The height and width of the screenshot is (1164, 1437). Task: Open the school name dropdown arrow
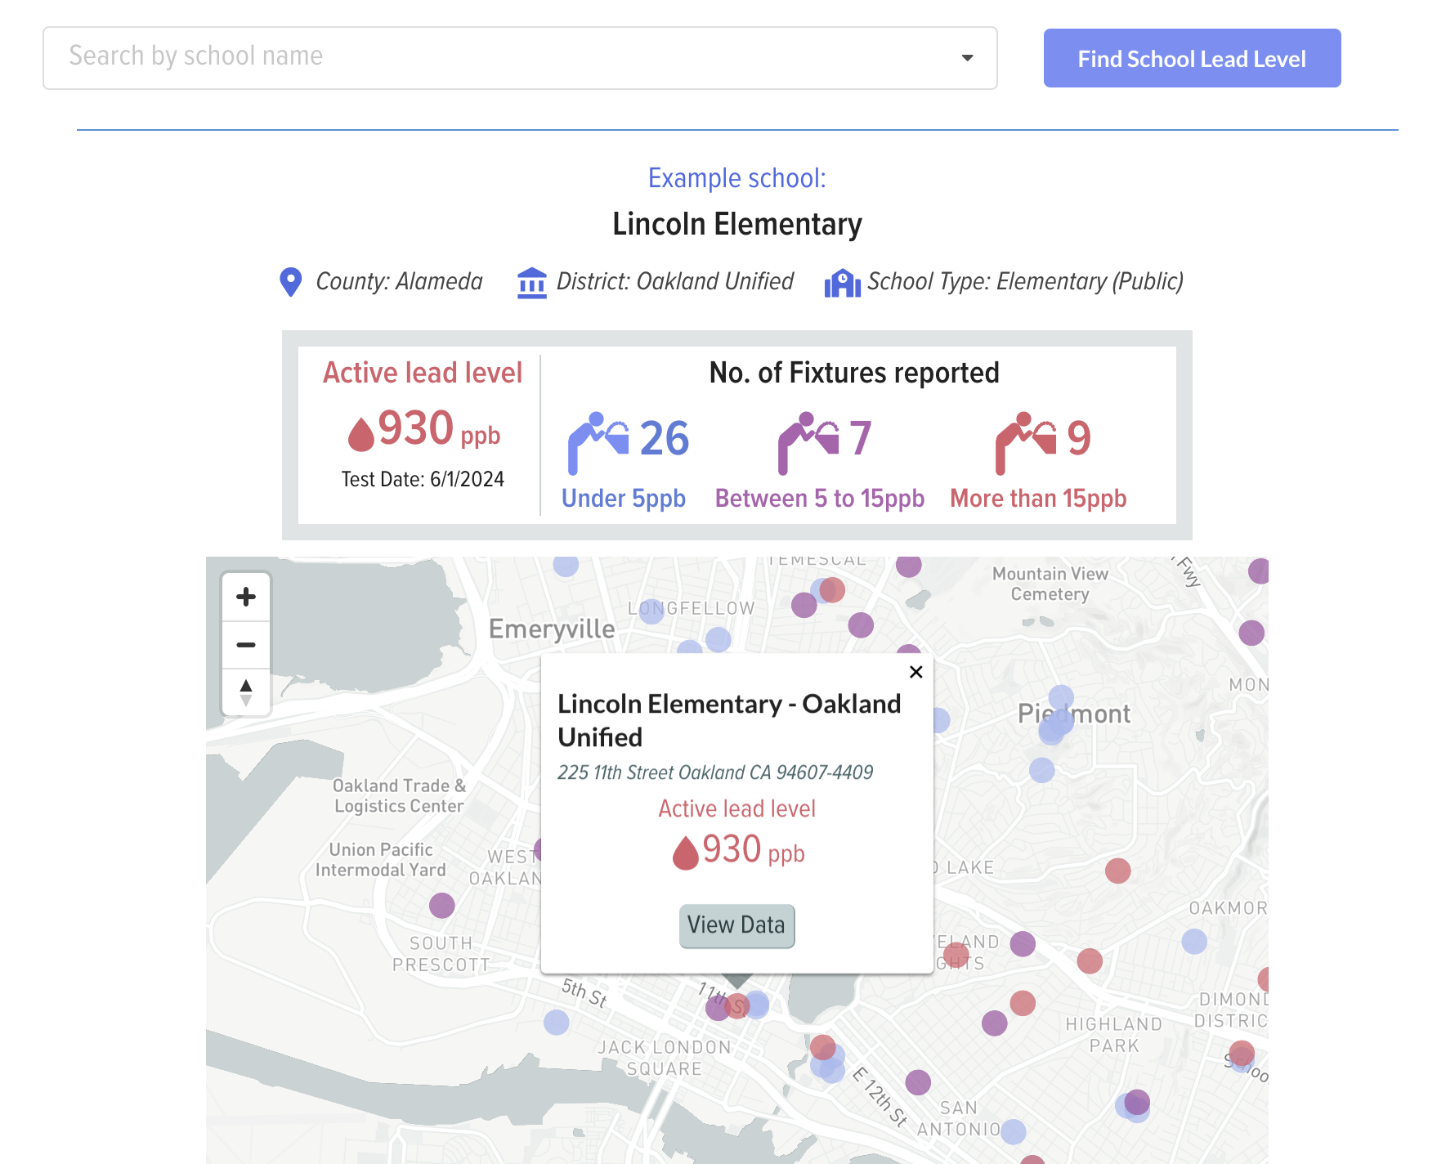tap(967, 58)
